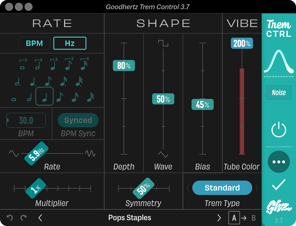Screen dimensions: 296x226
Task: Open the Pops Staples preset menu
Action: coord(130,218)
